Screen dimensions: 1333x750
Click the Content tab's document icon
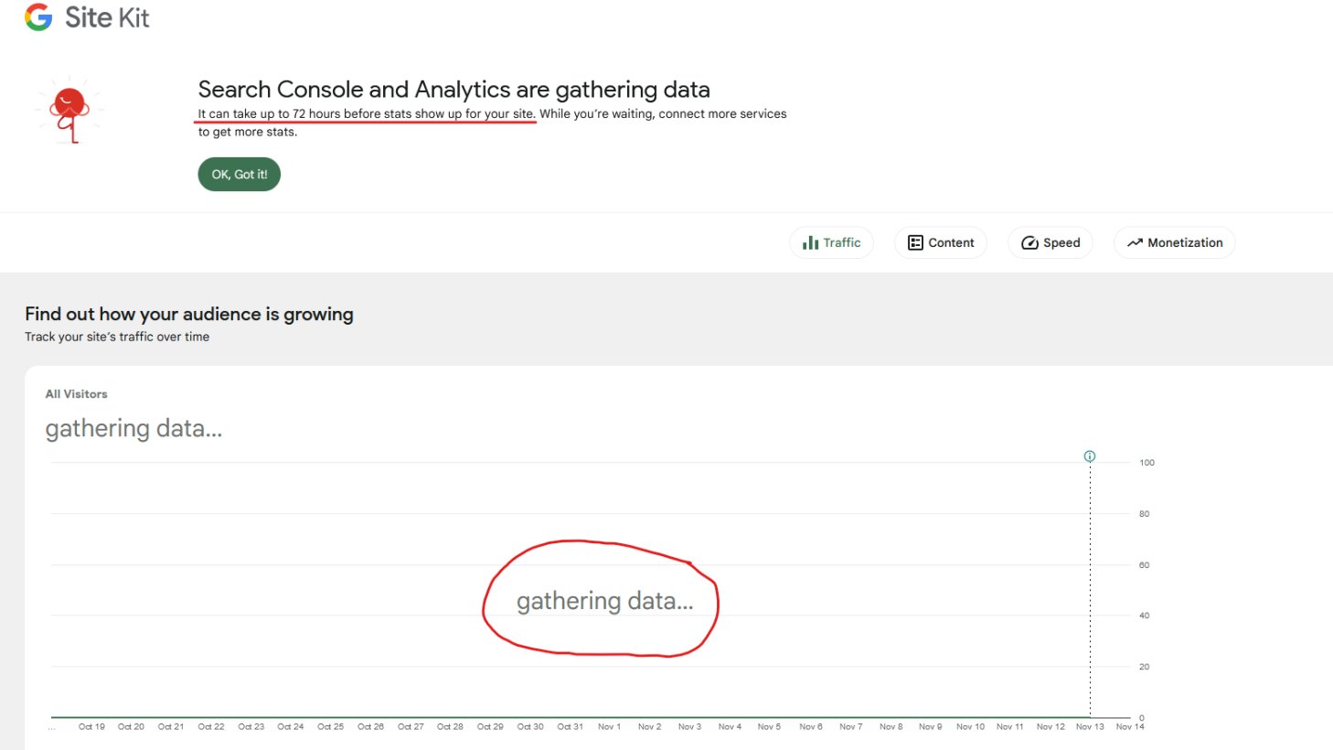915,242
